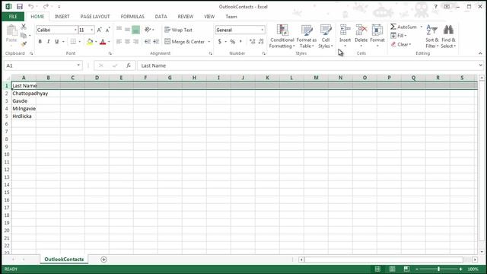Viewport: 487px width, 274px height.
Task: Click the Fill Color yellow swatch
Action: click(x=90, y=42)
